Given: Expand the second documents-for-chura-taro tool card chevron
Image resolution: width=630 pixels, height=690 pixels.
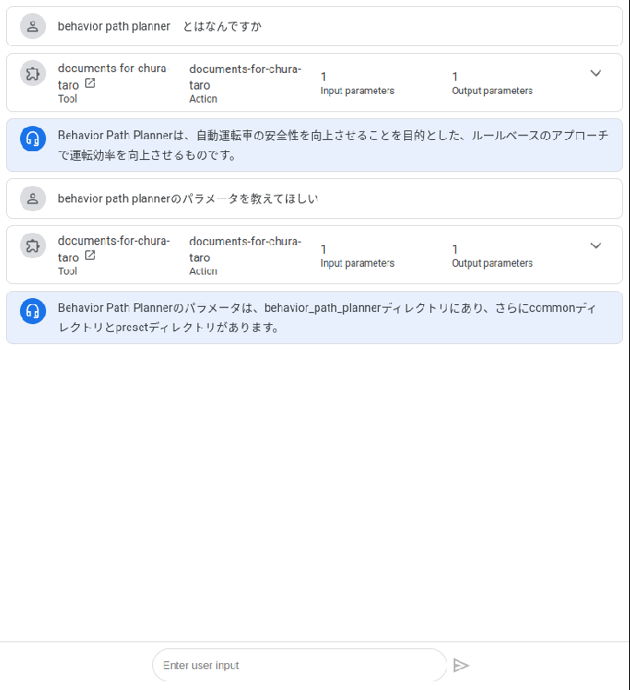Looking at the screenshot, I should pyautogui.click(x=595, y=246).
